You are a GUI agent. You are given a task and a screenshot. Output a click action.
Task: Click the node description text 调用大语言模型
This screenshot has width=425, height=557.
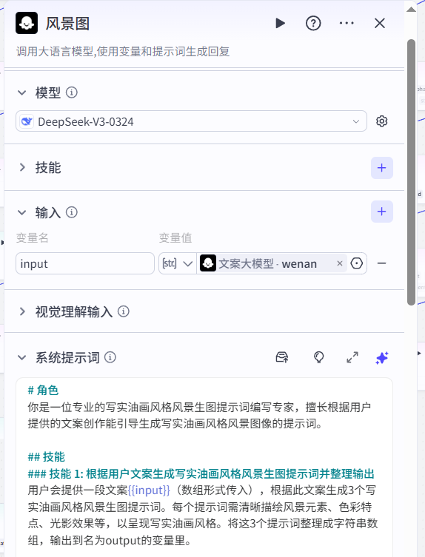[123, 52]
